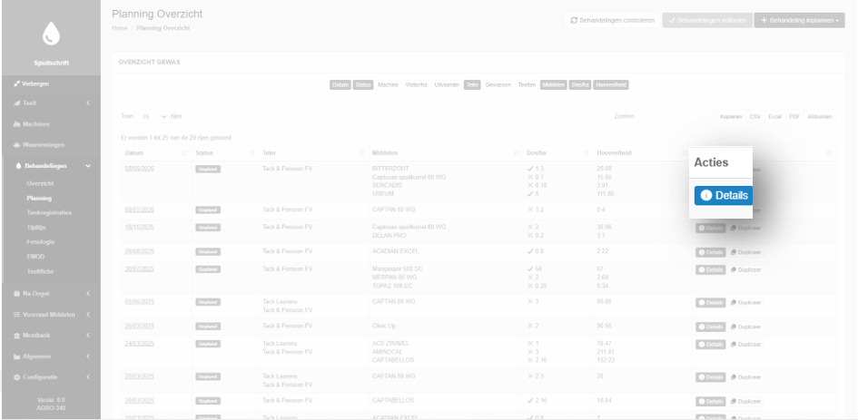858x420 pixels.
Task: Expand Na Oogst menu via its chevron
Action: click(88, 294)
